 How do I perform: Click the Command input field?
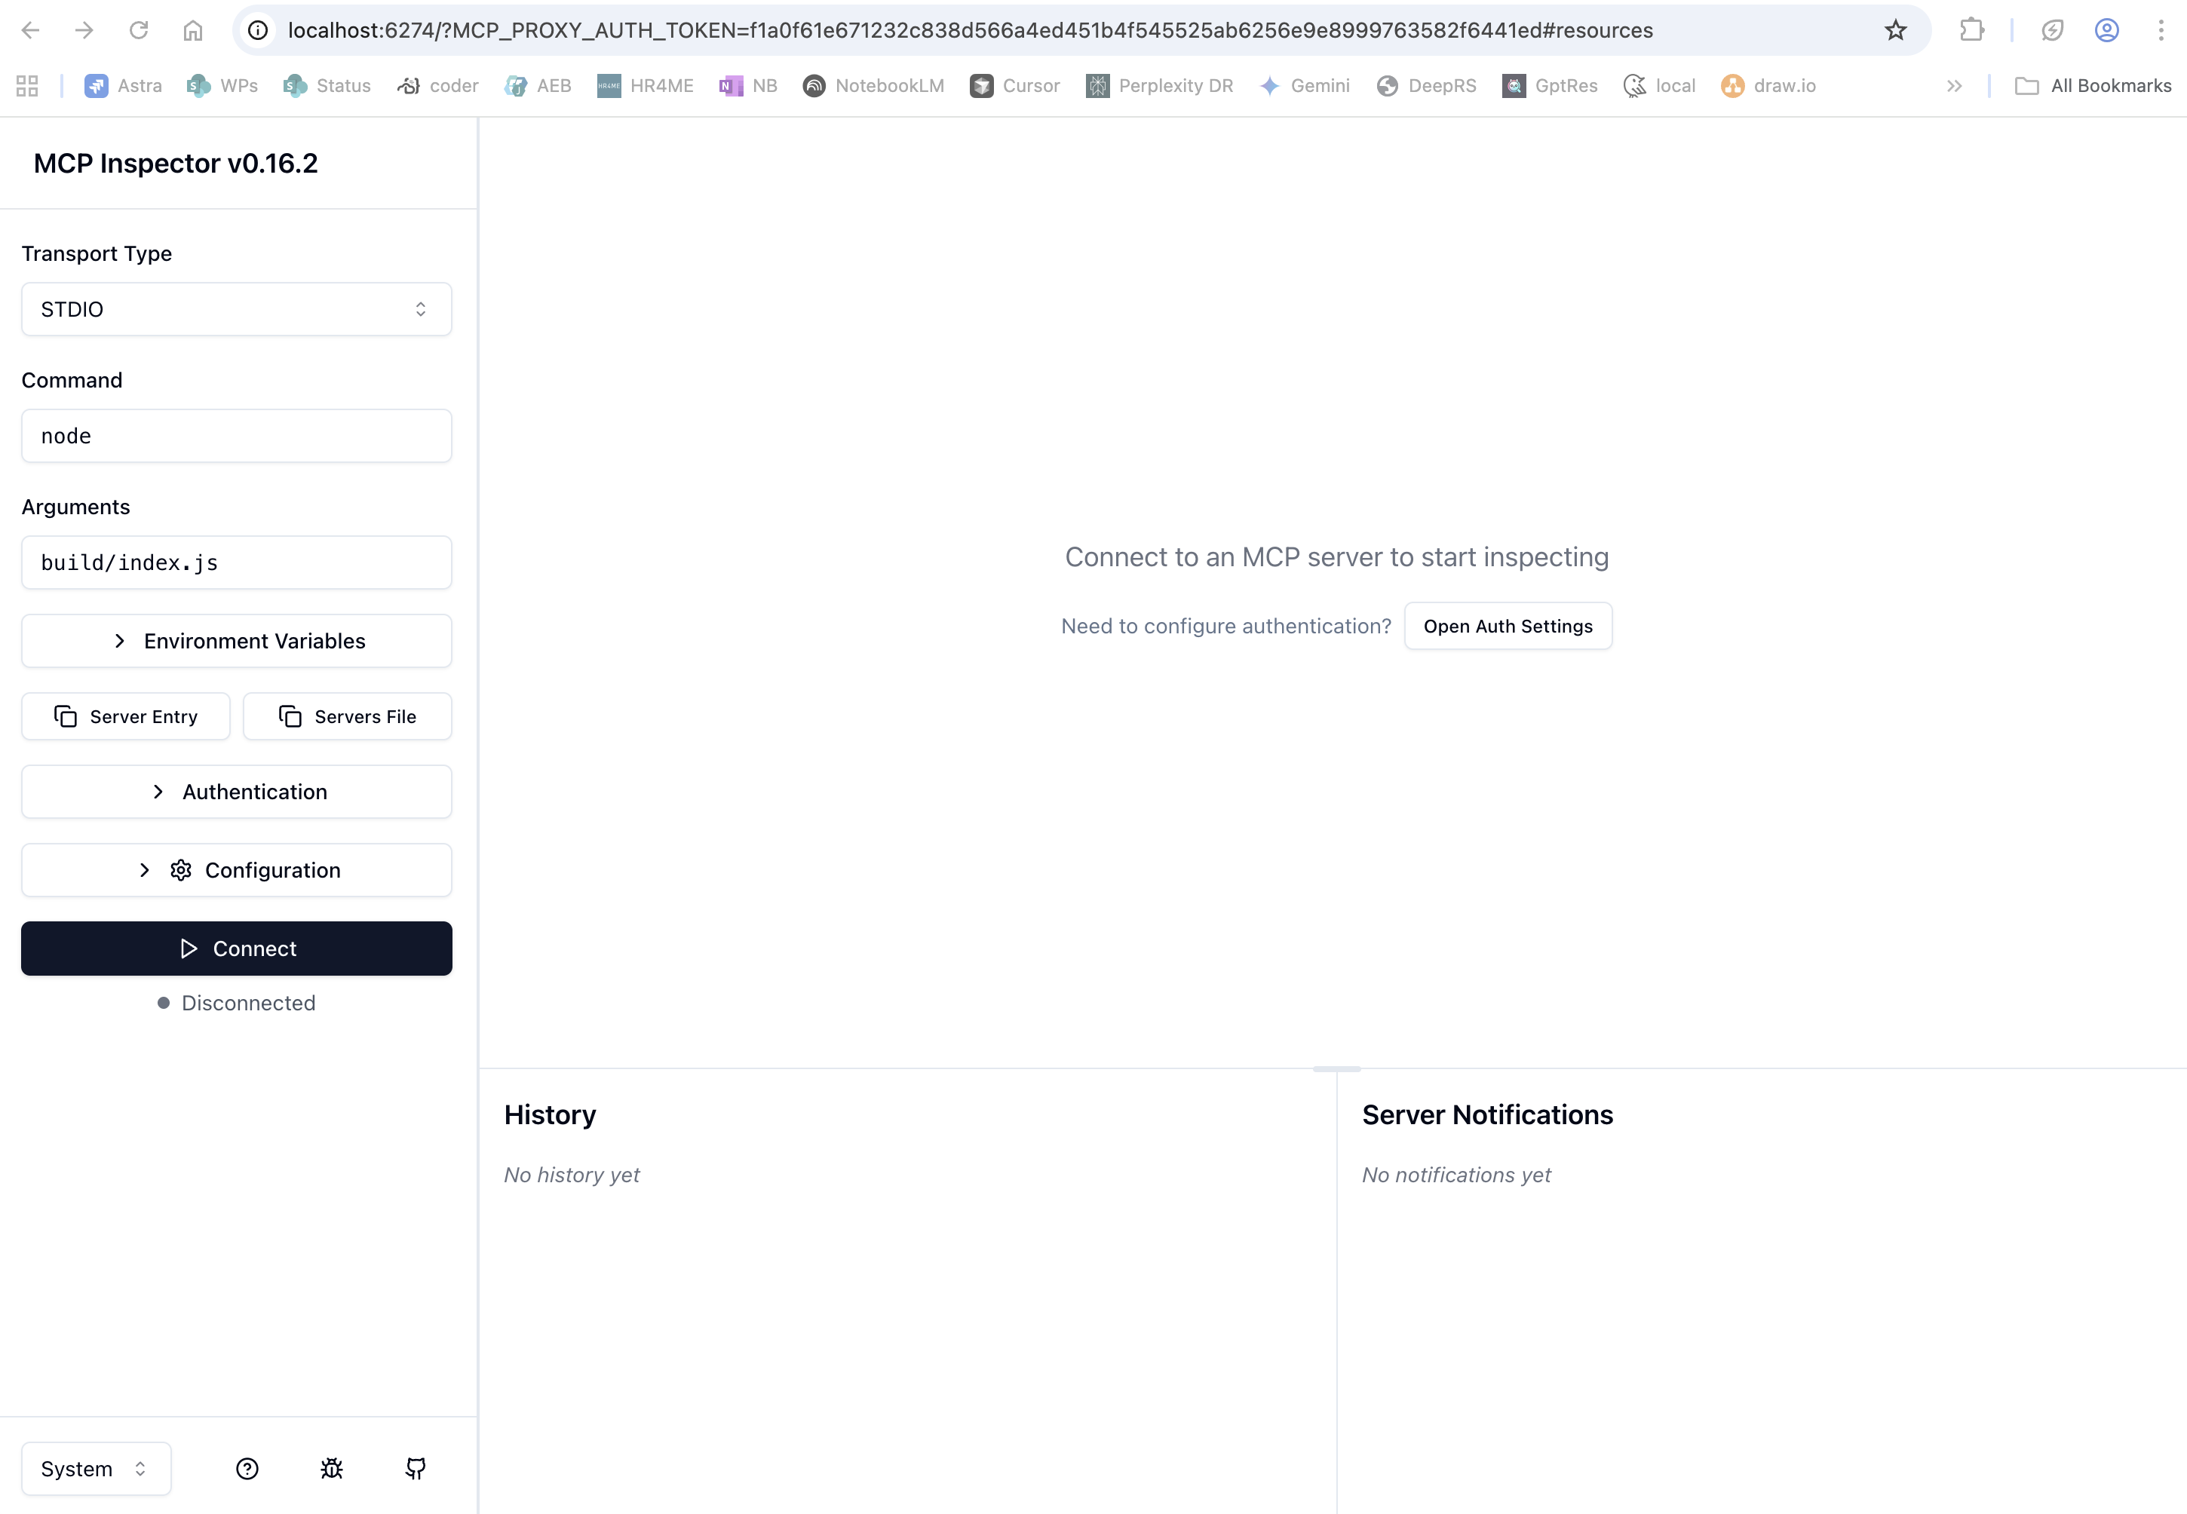(236, 437)
